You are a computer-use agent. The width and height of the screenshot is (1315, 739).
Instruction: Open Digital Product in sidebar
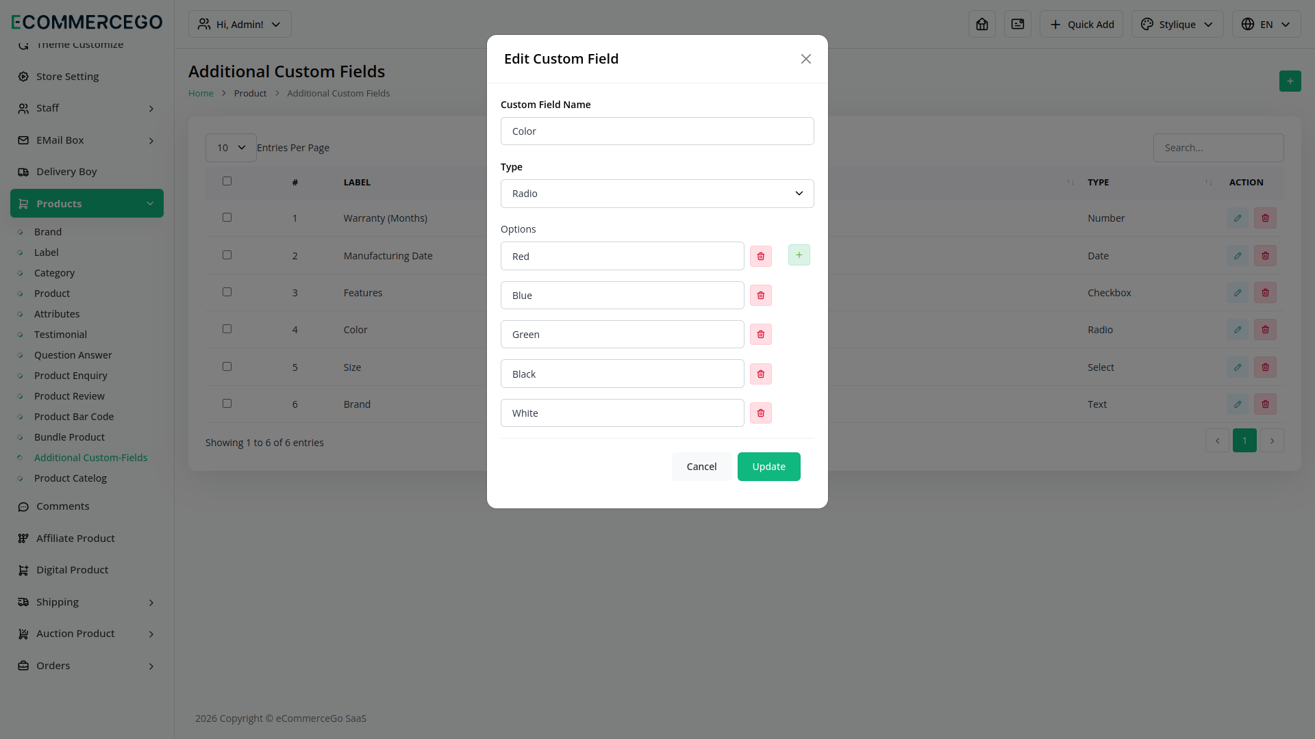(x=87, y=570)
